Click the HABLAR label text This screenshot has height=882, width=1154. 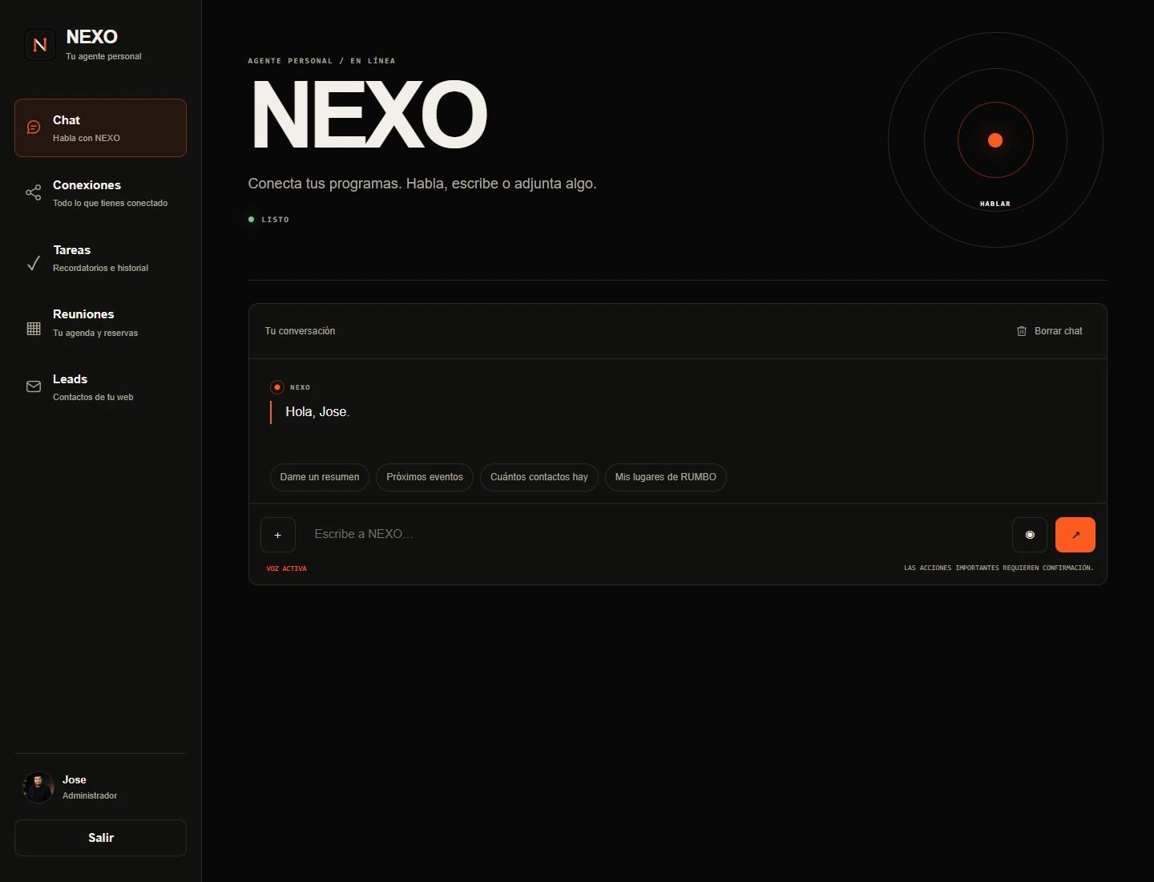(x=995, y=204)
